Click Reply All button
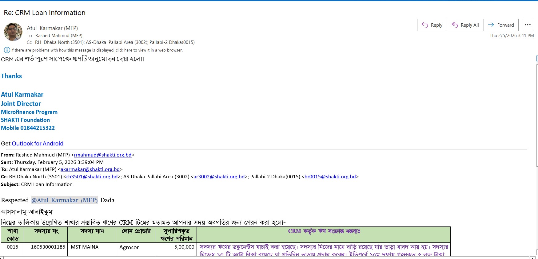Viewport: 538px width, 259px height. click(x=465, y=25)
